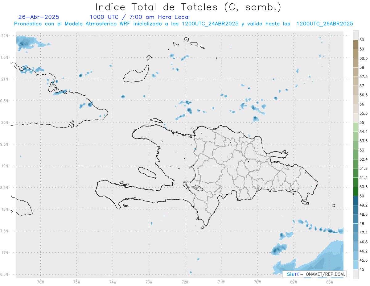The image size is (370, 286).
Task: Click the legend value '45'
Action: (x=362, y=269)
